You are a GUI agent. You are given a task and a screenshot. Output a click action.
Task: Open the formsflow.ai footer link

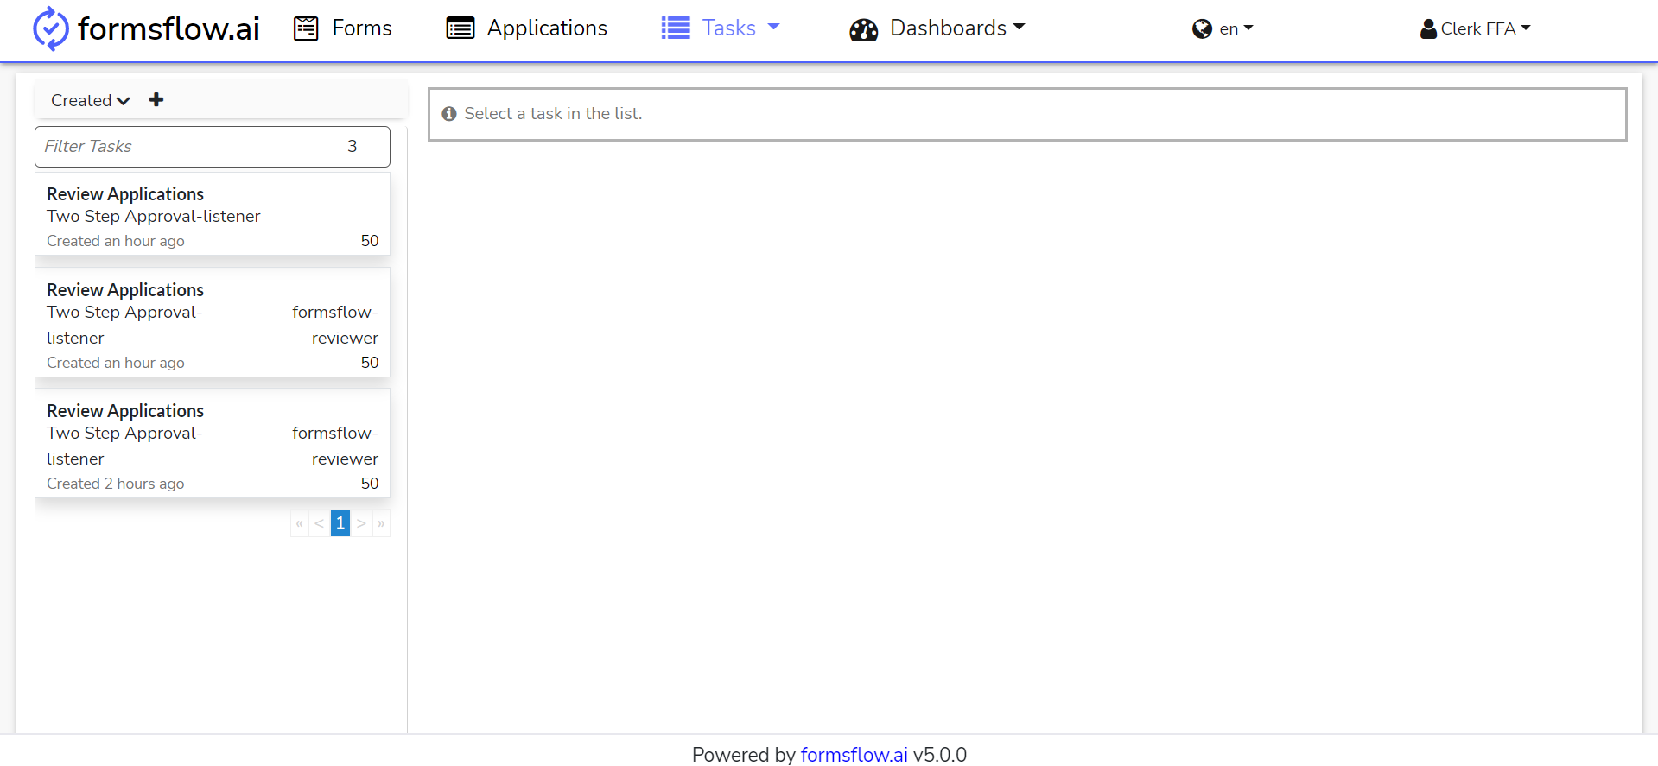854,755
